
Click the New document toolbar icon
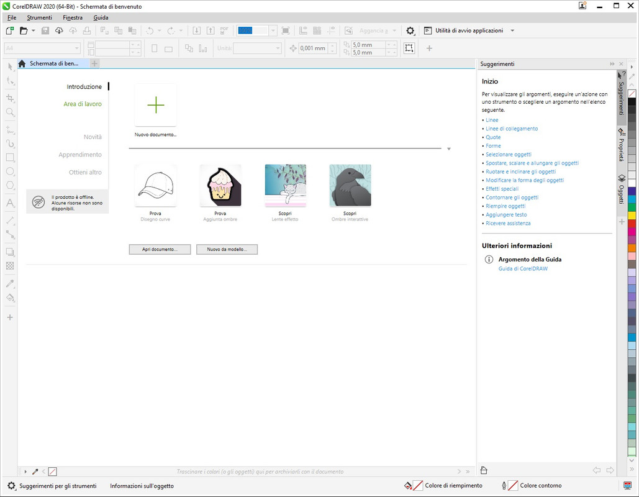tap(10, 30)
